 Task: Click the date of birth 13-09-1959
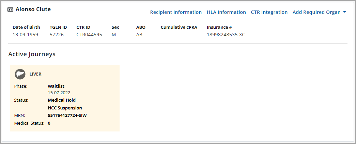[25, 35]
